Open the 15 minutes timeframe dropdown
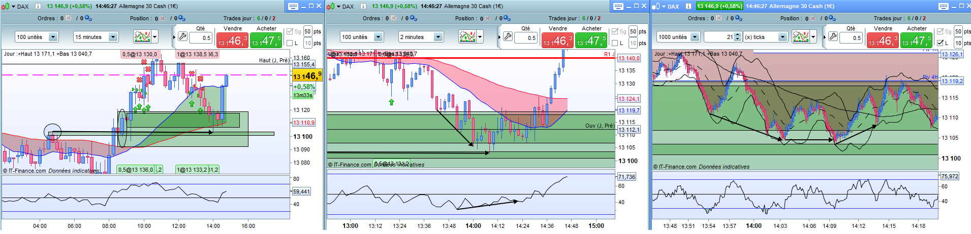Screen dimensions: 971x234 (96, 37)
